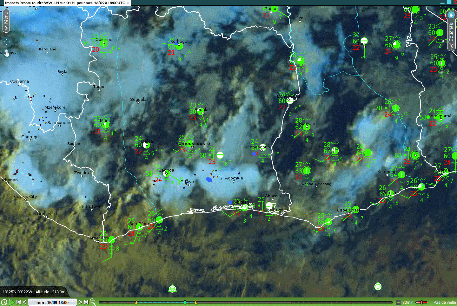457x306 pixels.
Task: Click the Yamoussoukro station observation symbol
Action: click(189, 144)
